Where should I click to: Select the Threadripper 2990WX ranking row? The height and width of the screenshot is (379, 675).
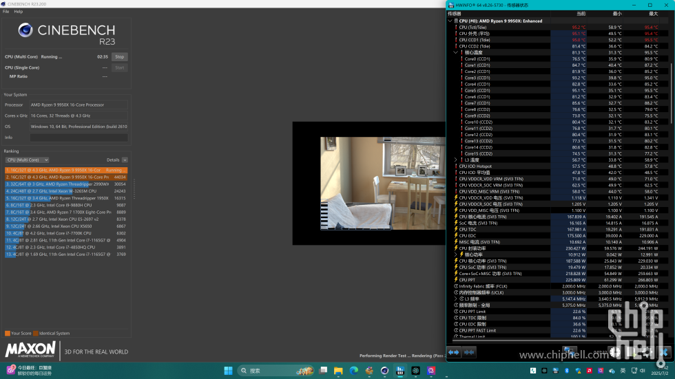coord(66,184)
